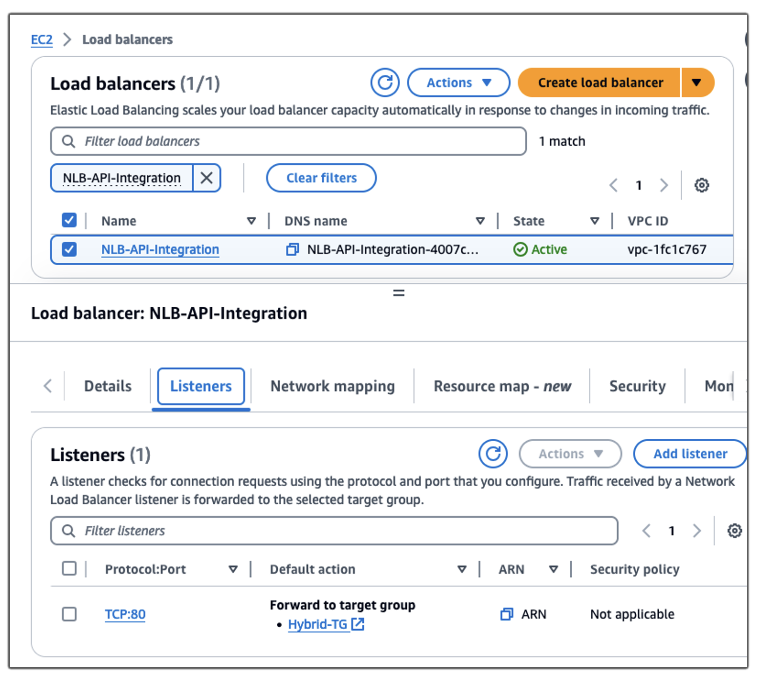Select the Listeners tab
Image resolution: width=759 pixels, height=679 pixels.
201,386
